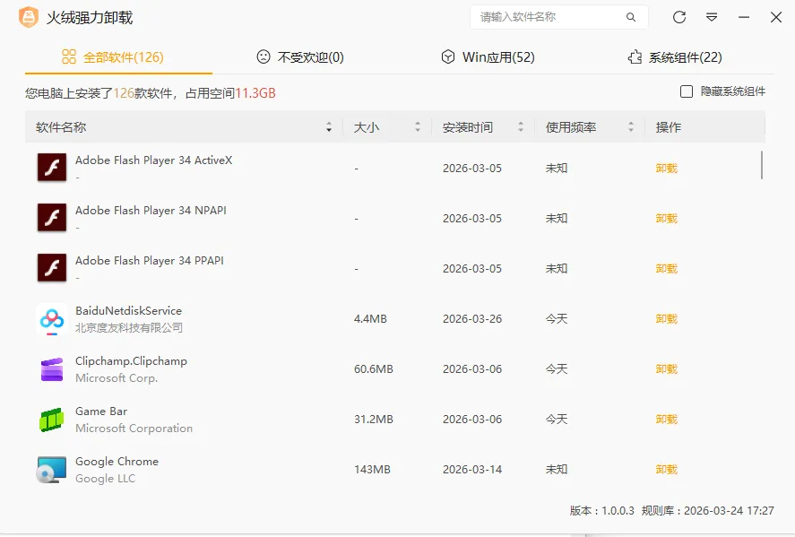Open the main menu dropdown icon
The width and height of the screenshot is (795, 537).
tap(712, 17)
